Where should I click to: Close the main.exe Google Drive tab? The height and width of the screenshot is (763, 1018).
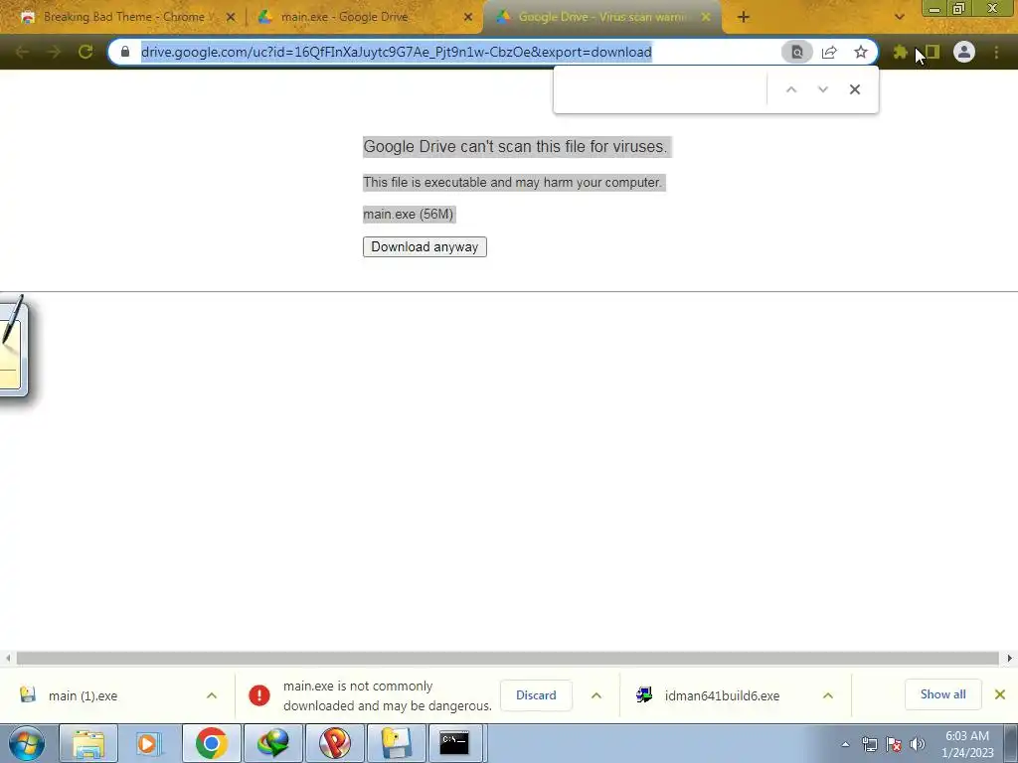[x=468, y=18]
